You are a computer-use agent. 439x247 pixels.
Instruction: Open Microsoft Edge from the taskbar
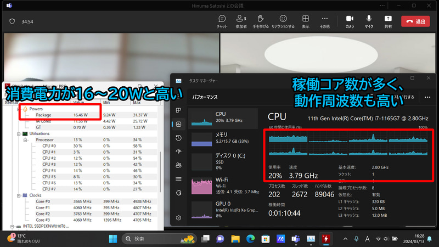(x=250, y=239)
